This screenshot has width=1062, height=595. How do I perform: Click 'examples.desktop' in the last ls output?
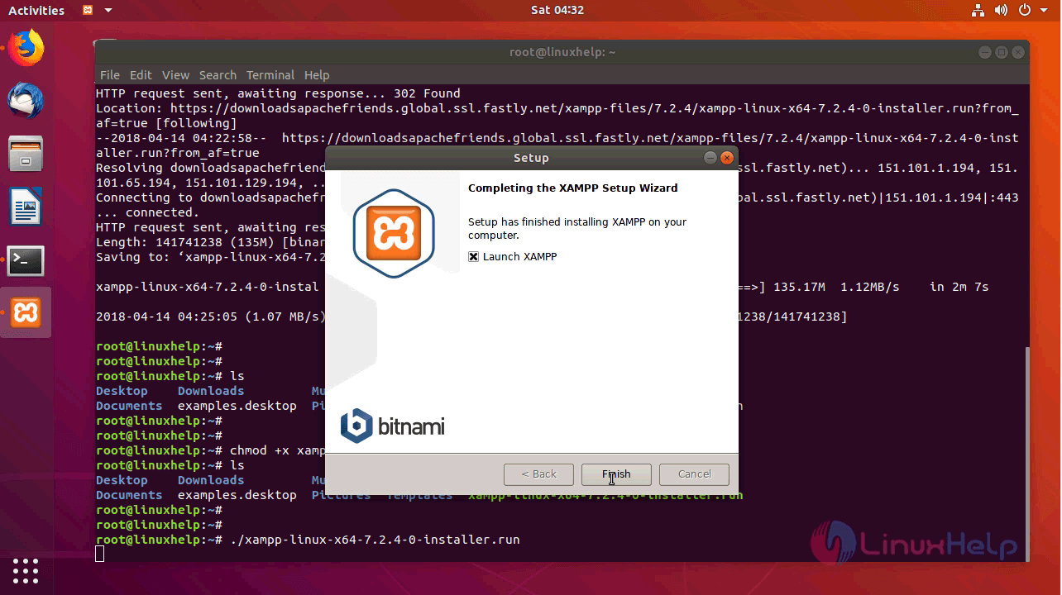(237, 495)
